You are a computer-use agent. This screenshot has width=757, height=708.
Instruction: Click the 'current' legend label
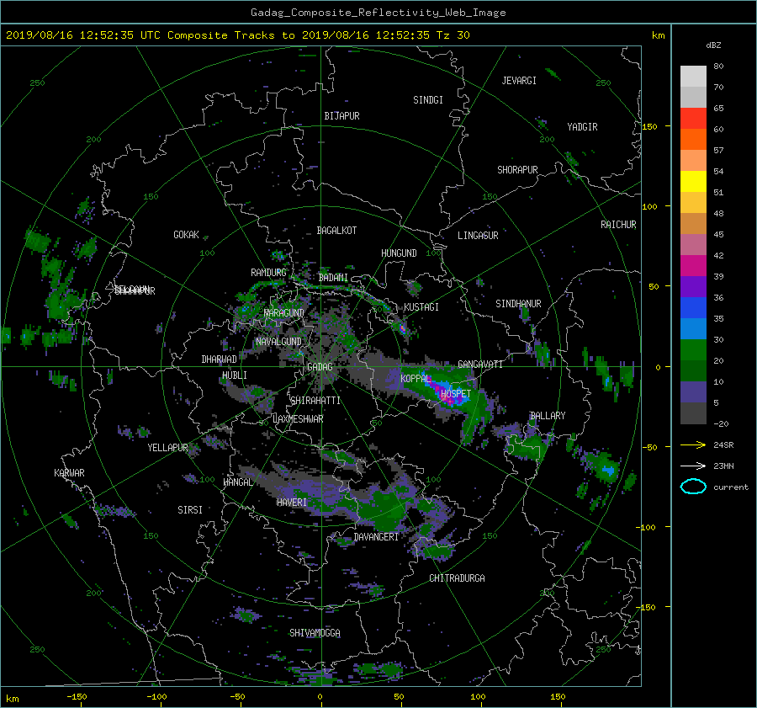coord(731,487)
